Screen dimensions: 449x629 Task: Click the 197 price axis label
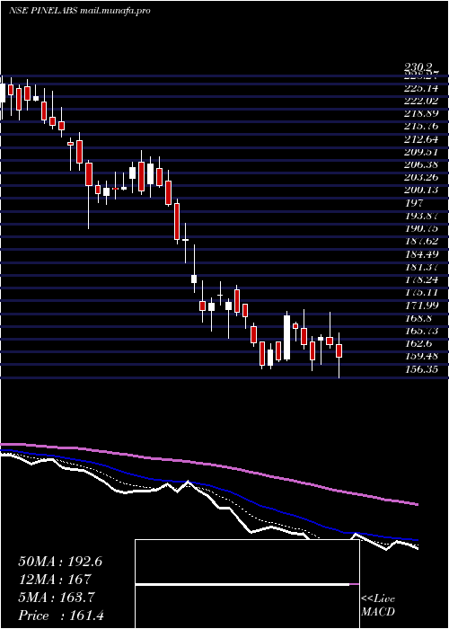click(412, 202)
